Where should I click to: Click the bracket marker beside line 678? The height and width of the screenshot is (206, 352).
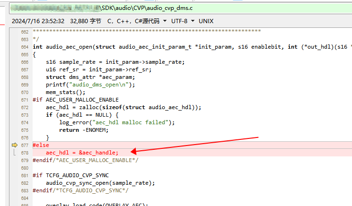[x=15, y=153]
